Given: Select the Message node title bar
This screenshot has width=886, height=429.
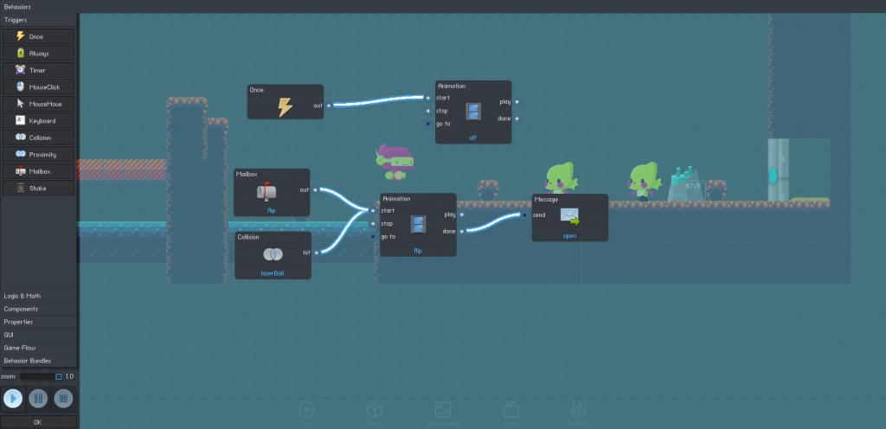Looking at the screenshot, I should [569, 199].
